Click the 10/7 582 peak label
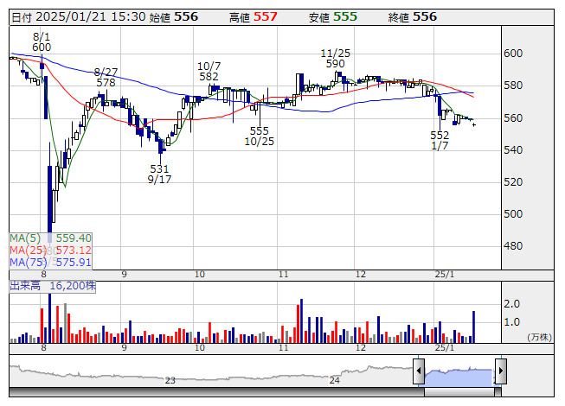Image resolution: width=565 pixels, height=406 pixels. click(x=209, y=71)
